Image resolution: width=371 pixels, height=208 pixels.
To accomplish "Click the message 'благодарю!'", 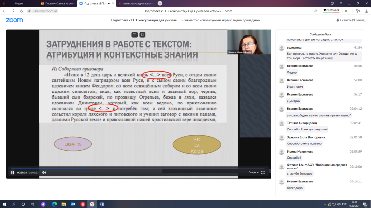I will pyautogui.click(x=295, y=188).
